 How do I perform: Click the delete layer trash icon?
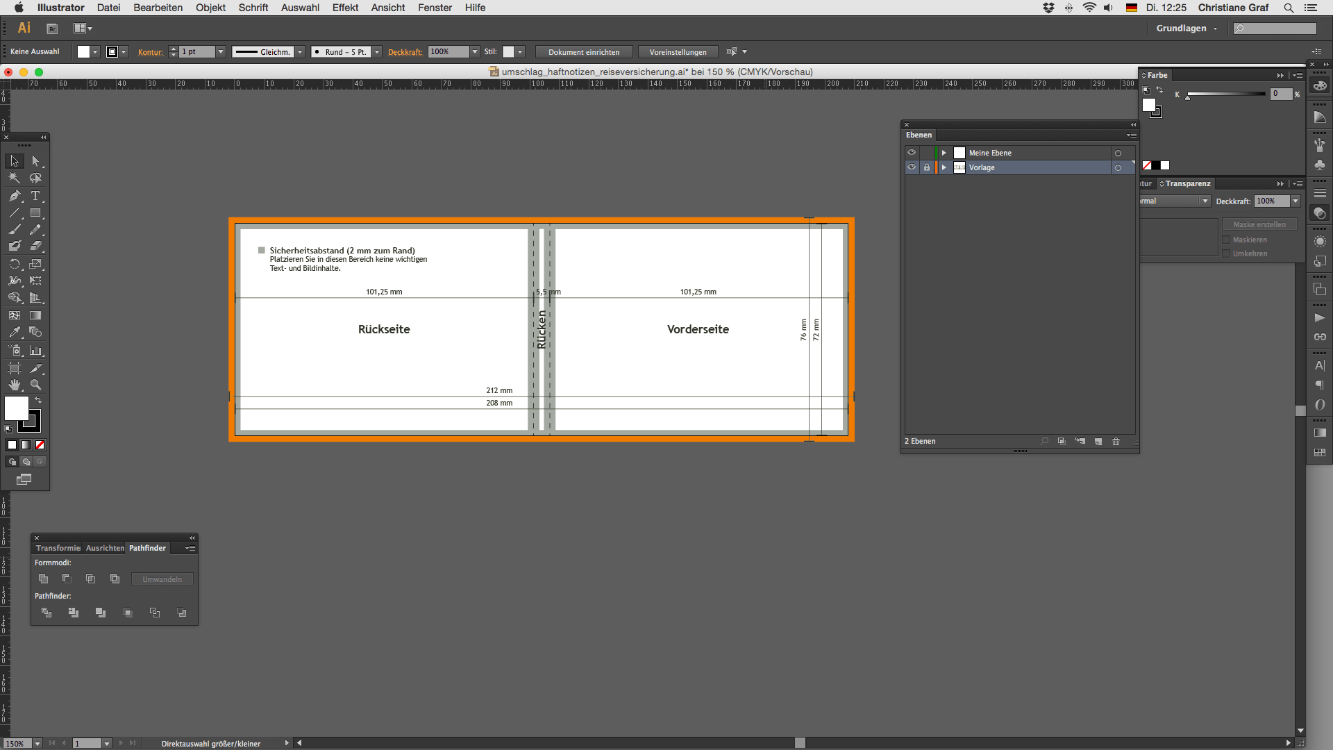point(1116,442)
